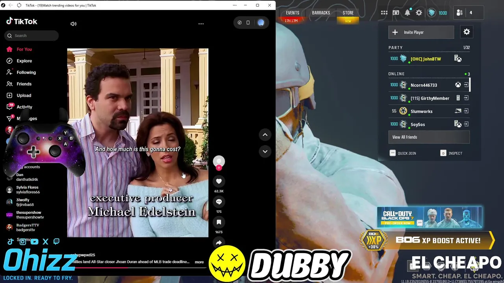Open the Store tab in Call of Duty
Viewport: 504px width, 283px height.
pyautogui.click(x=348, y=13)
